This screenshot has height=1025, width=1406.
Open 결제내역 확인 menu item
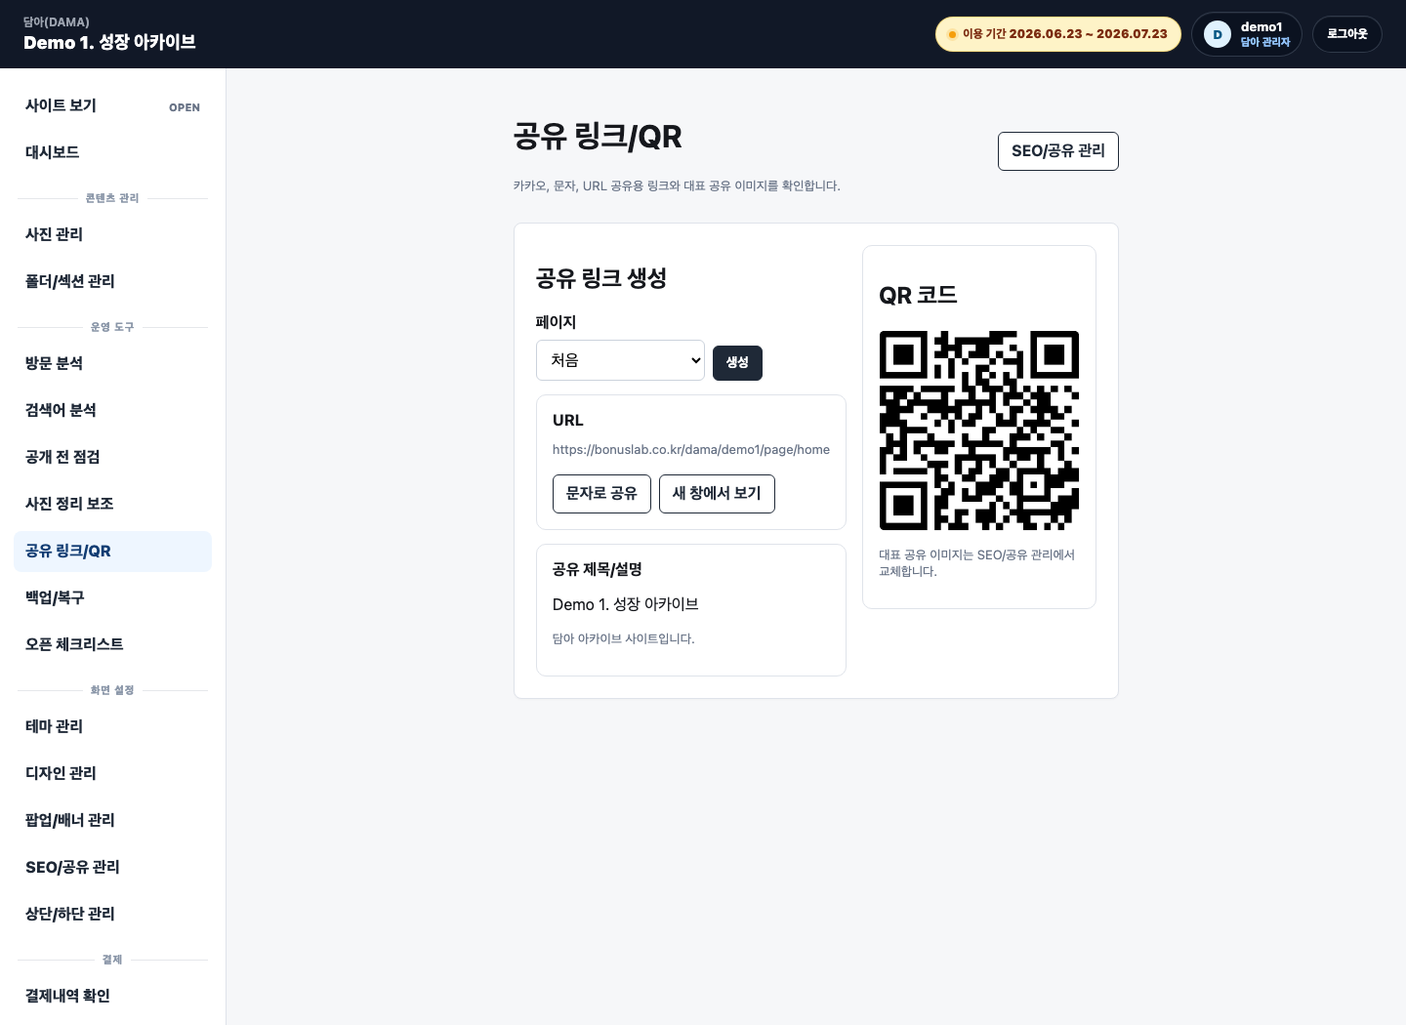[112, 996]
